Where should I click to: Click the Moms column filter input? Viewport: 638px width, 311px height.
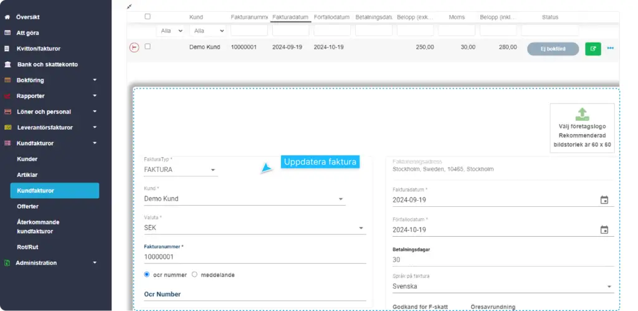tap(457, 31)
